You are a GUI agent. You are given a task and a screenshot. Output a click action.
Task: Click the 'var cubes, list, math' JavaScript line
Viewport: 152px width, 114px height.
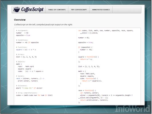pos(106,30)
